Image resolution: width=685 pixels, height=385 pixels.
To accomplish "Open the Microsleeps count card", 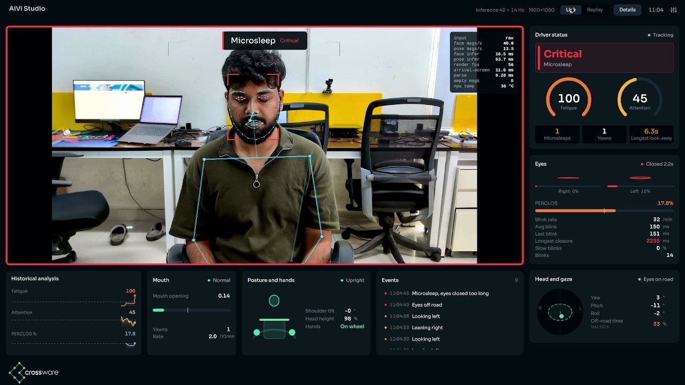I will (557, 134).
